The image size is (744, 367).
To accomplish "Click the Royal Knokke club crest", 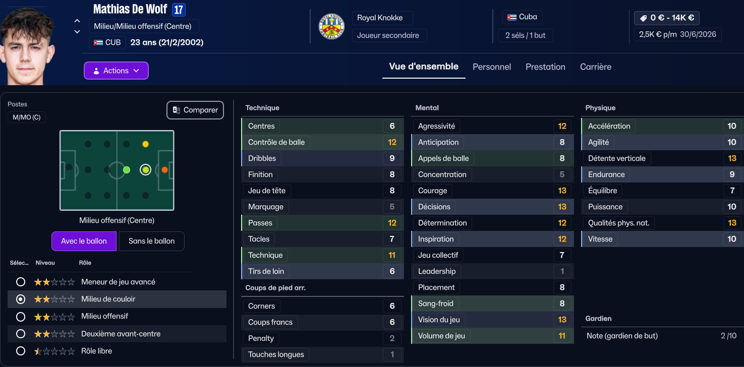I will pos(331,26).
